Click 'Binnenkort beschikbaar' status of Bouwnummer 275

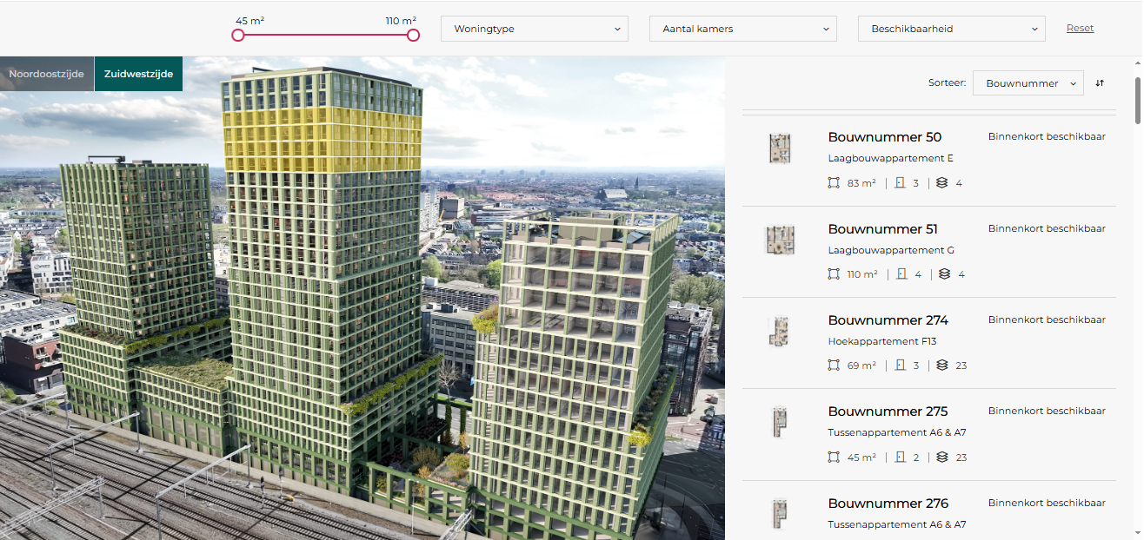pyautogui.click(x=1047, y=412)
